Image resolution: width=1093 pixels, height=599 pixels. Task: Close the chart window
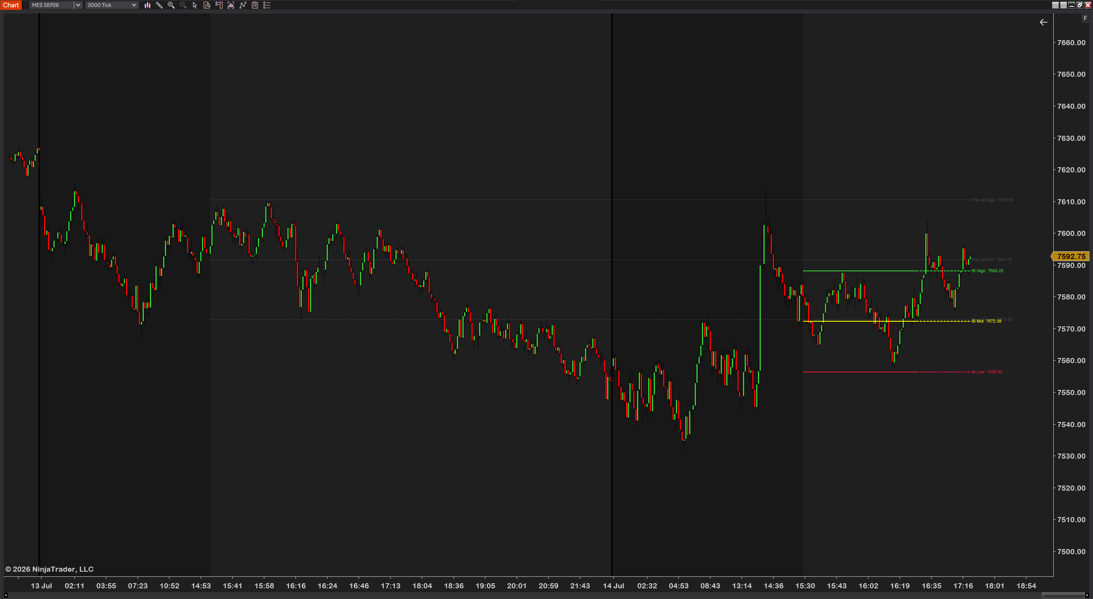(x=1088, y=5)
